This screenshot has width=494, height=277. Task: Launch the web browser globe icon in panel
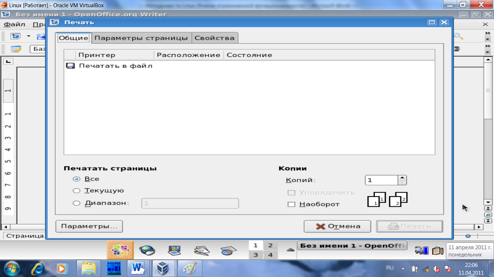[148, 250]
